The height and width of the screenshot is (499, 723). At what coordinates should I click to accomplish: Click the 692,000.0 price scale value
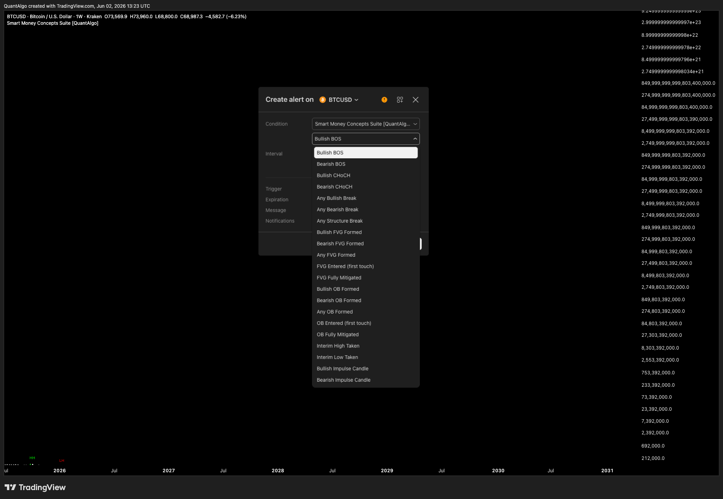[x=653, y=446]
